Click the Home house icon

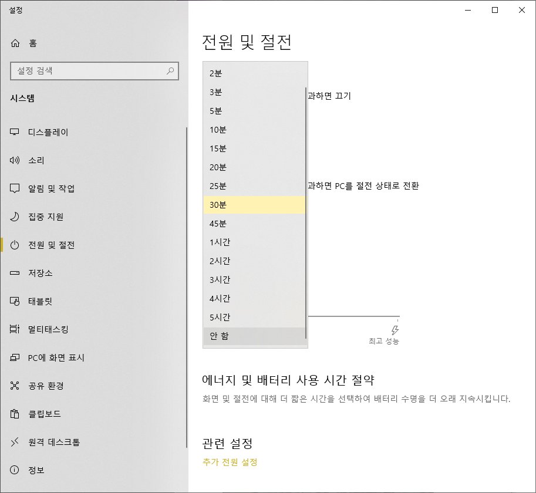tap(15, 43)
